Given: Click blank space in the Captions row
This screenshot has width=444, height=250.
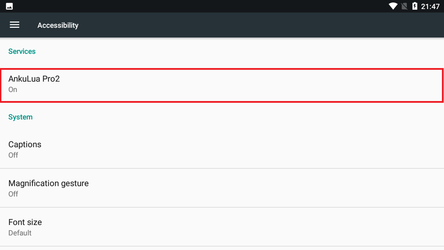Looking at the screenshot, I should [x=243, y=149].
